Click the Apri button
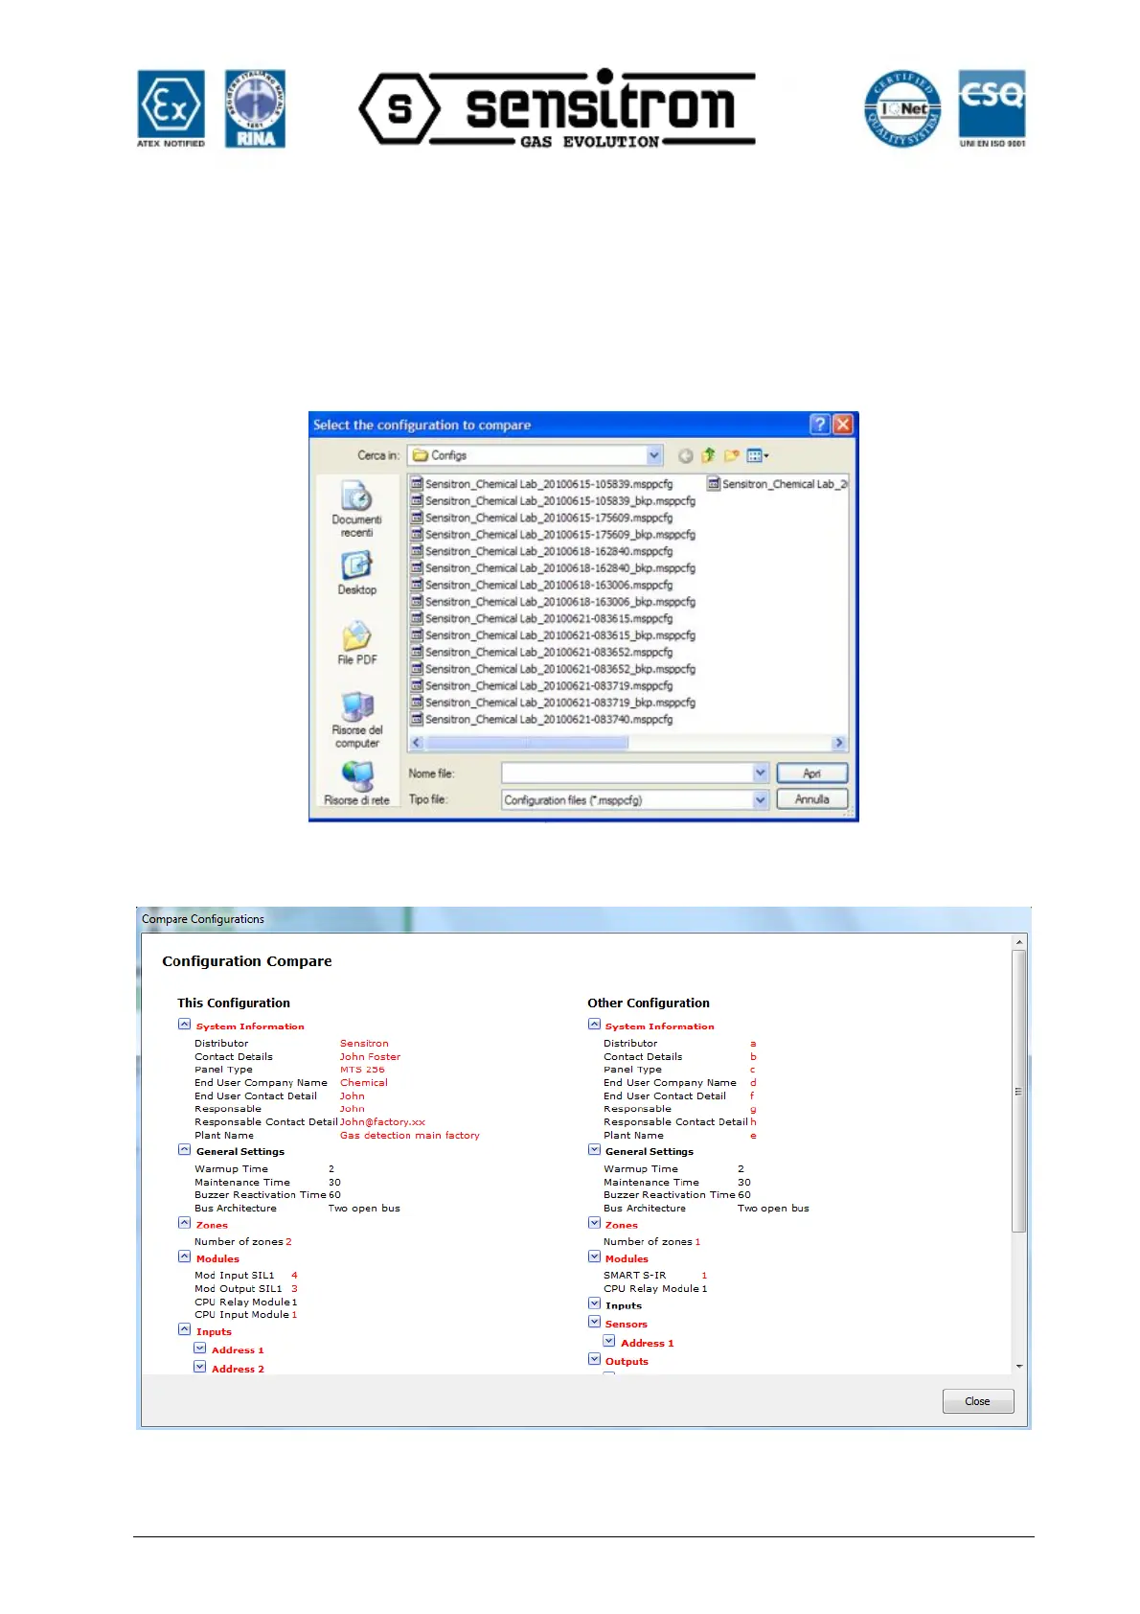 811,772
